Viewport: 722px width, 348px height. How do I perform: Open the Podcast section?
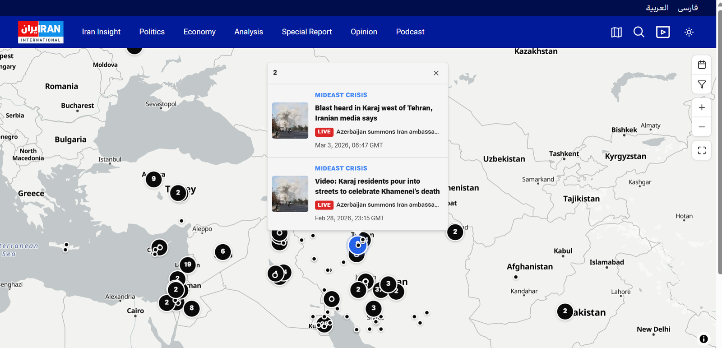coord(410,32)
